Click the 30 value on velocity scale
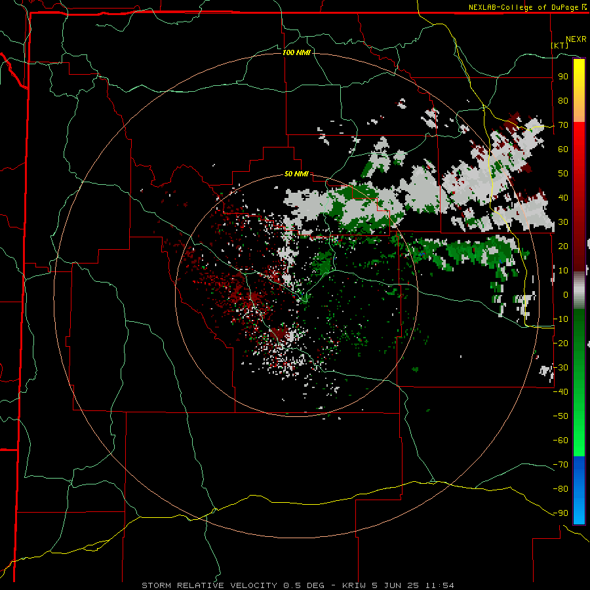The image size is (590, 590). tap(563, 222)
